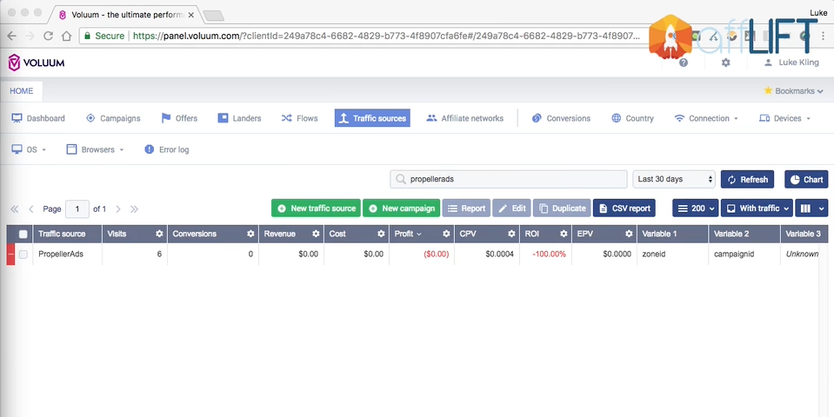The width and height of the screenshot is (834, 417).
Task: Click the PropellerAds traffic source name
Action: pos(61,254)
